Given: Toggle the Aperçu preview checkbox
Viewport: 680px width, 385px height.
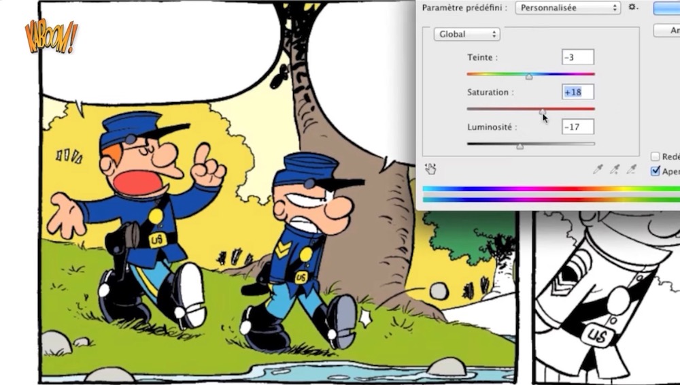Looking at the screenshot, I should pyautogui.click(x=655, y=171).
